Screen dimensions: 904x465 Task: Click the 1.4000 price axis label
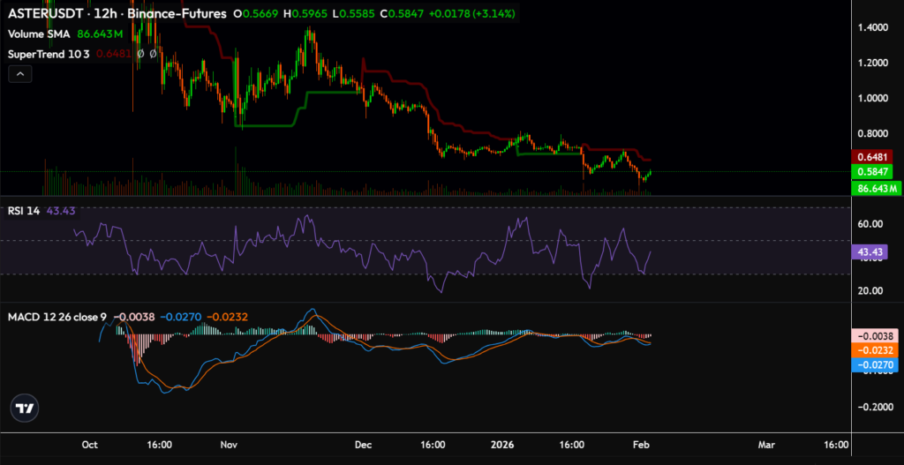click(x=873, y=27)
